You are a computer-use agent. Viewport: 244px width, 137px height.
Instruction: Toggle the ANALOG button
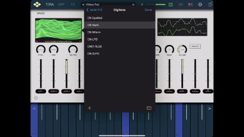coord(195,46)
